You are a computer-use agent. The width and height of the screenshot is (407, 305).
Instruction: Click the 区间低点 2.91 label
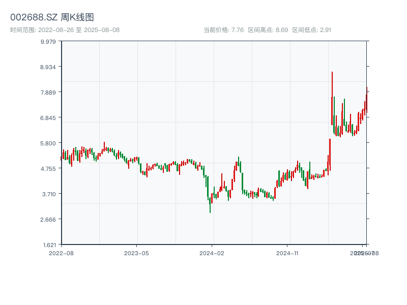pos(312,30)
